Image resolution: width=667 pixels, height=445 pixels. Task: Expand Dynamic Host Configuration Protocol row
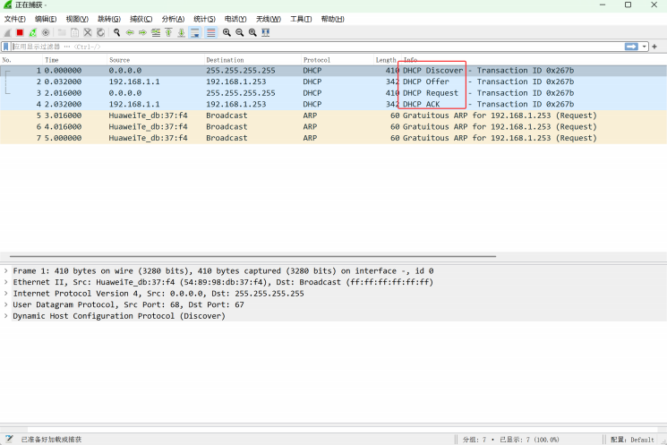6,316
